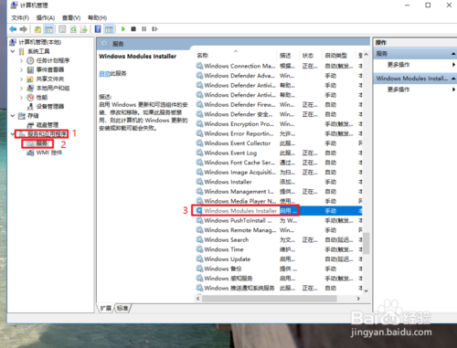Restart the service with restart icon
This screenshot has width=457, height=348.
[154, 29]
